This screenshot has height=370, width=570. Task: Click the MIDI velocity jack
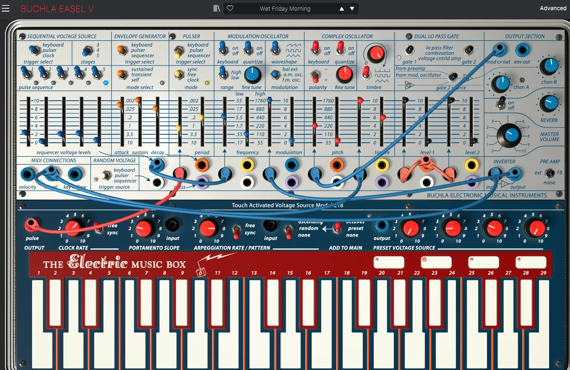[x=28, y=175]
